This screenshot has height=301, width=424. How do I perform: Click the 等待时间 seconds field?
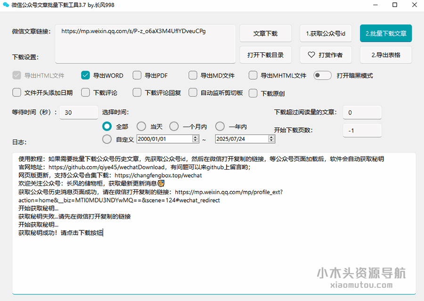click(x=79, y=113)
